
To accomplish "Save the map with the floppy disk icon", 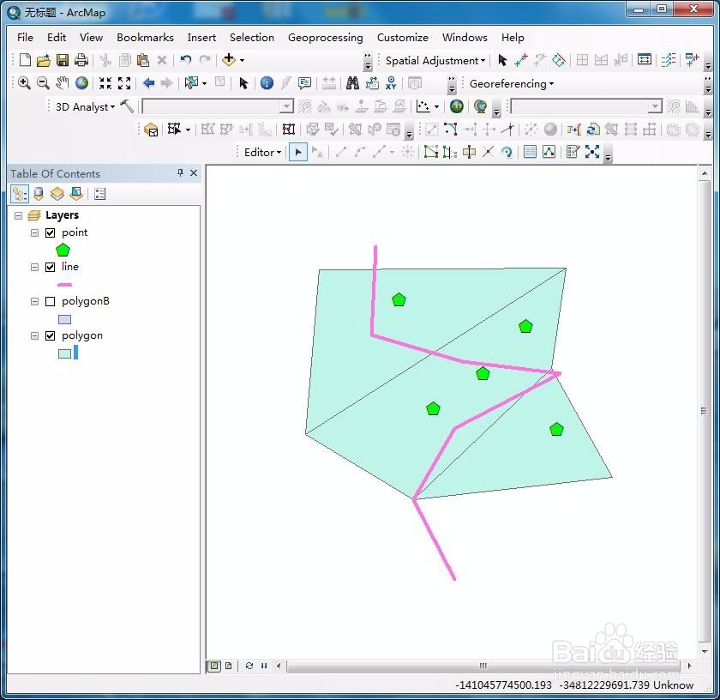I will [63, 60].
